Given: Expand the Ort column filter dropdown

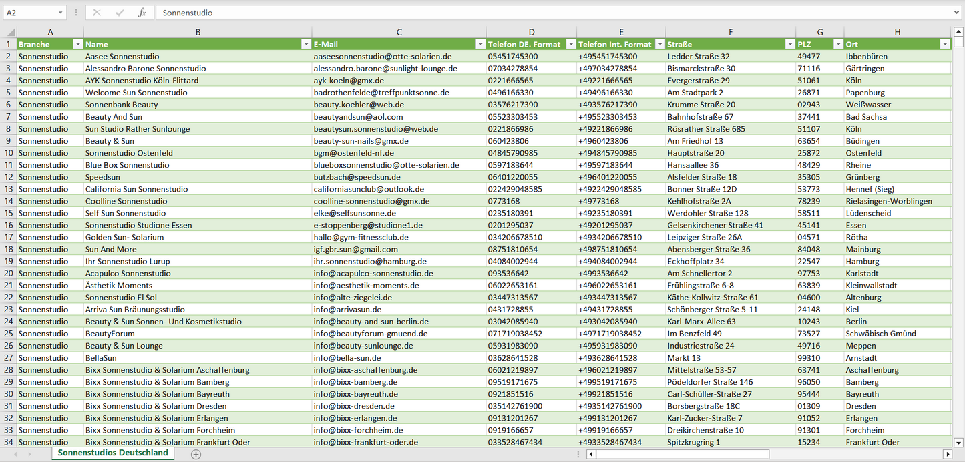Looking at the screenshot, I should [x=944, y=44].
